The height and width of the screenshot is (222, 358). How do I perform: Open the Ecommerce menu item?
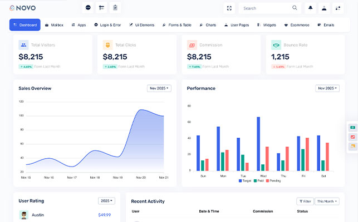[296, 25]
